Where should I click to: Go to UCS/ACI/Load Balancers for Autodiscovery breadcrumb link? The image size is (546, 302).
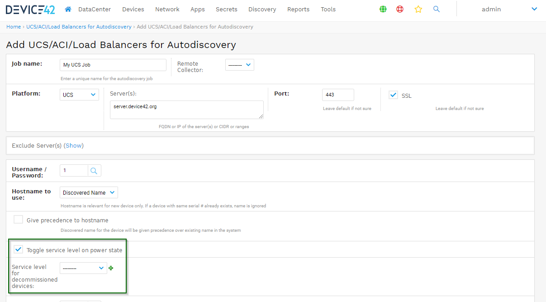point(79,27)
